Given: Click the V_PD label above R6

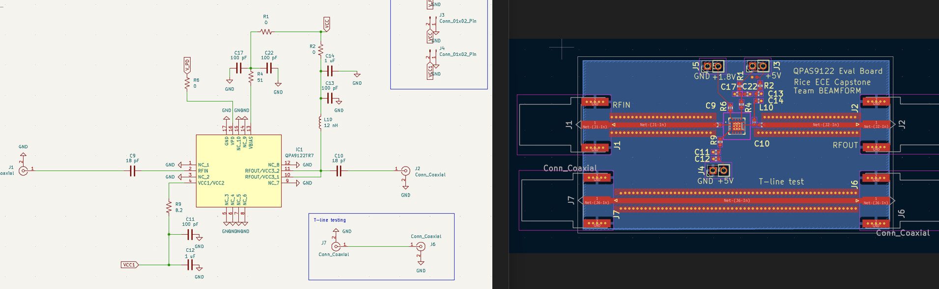Looking at the screenshot, I should [x=187, y=65].
